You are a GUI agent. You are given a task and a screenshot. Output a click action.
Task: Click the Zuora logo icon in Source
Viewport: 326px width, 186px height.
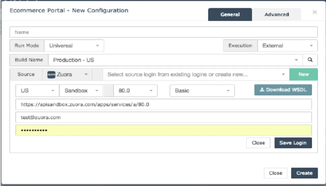coord(51,74)
